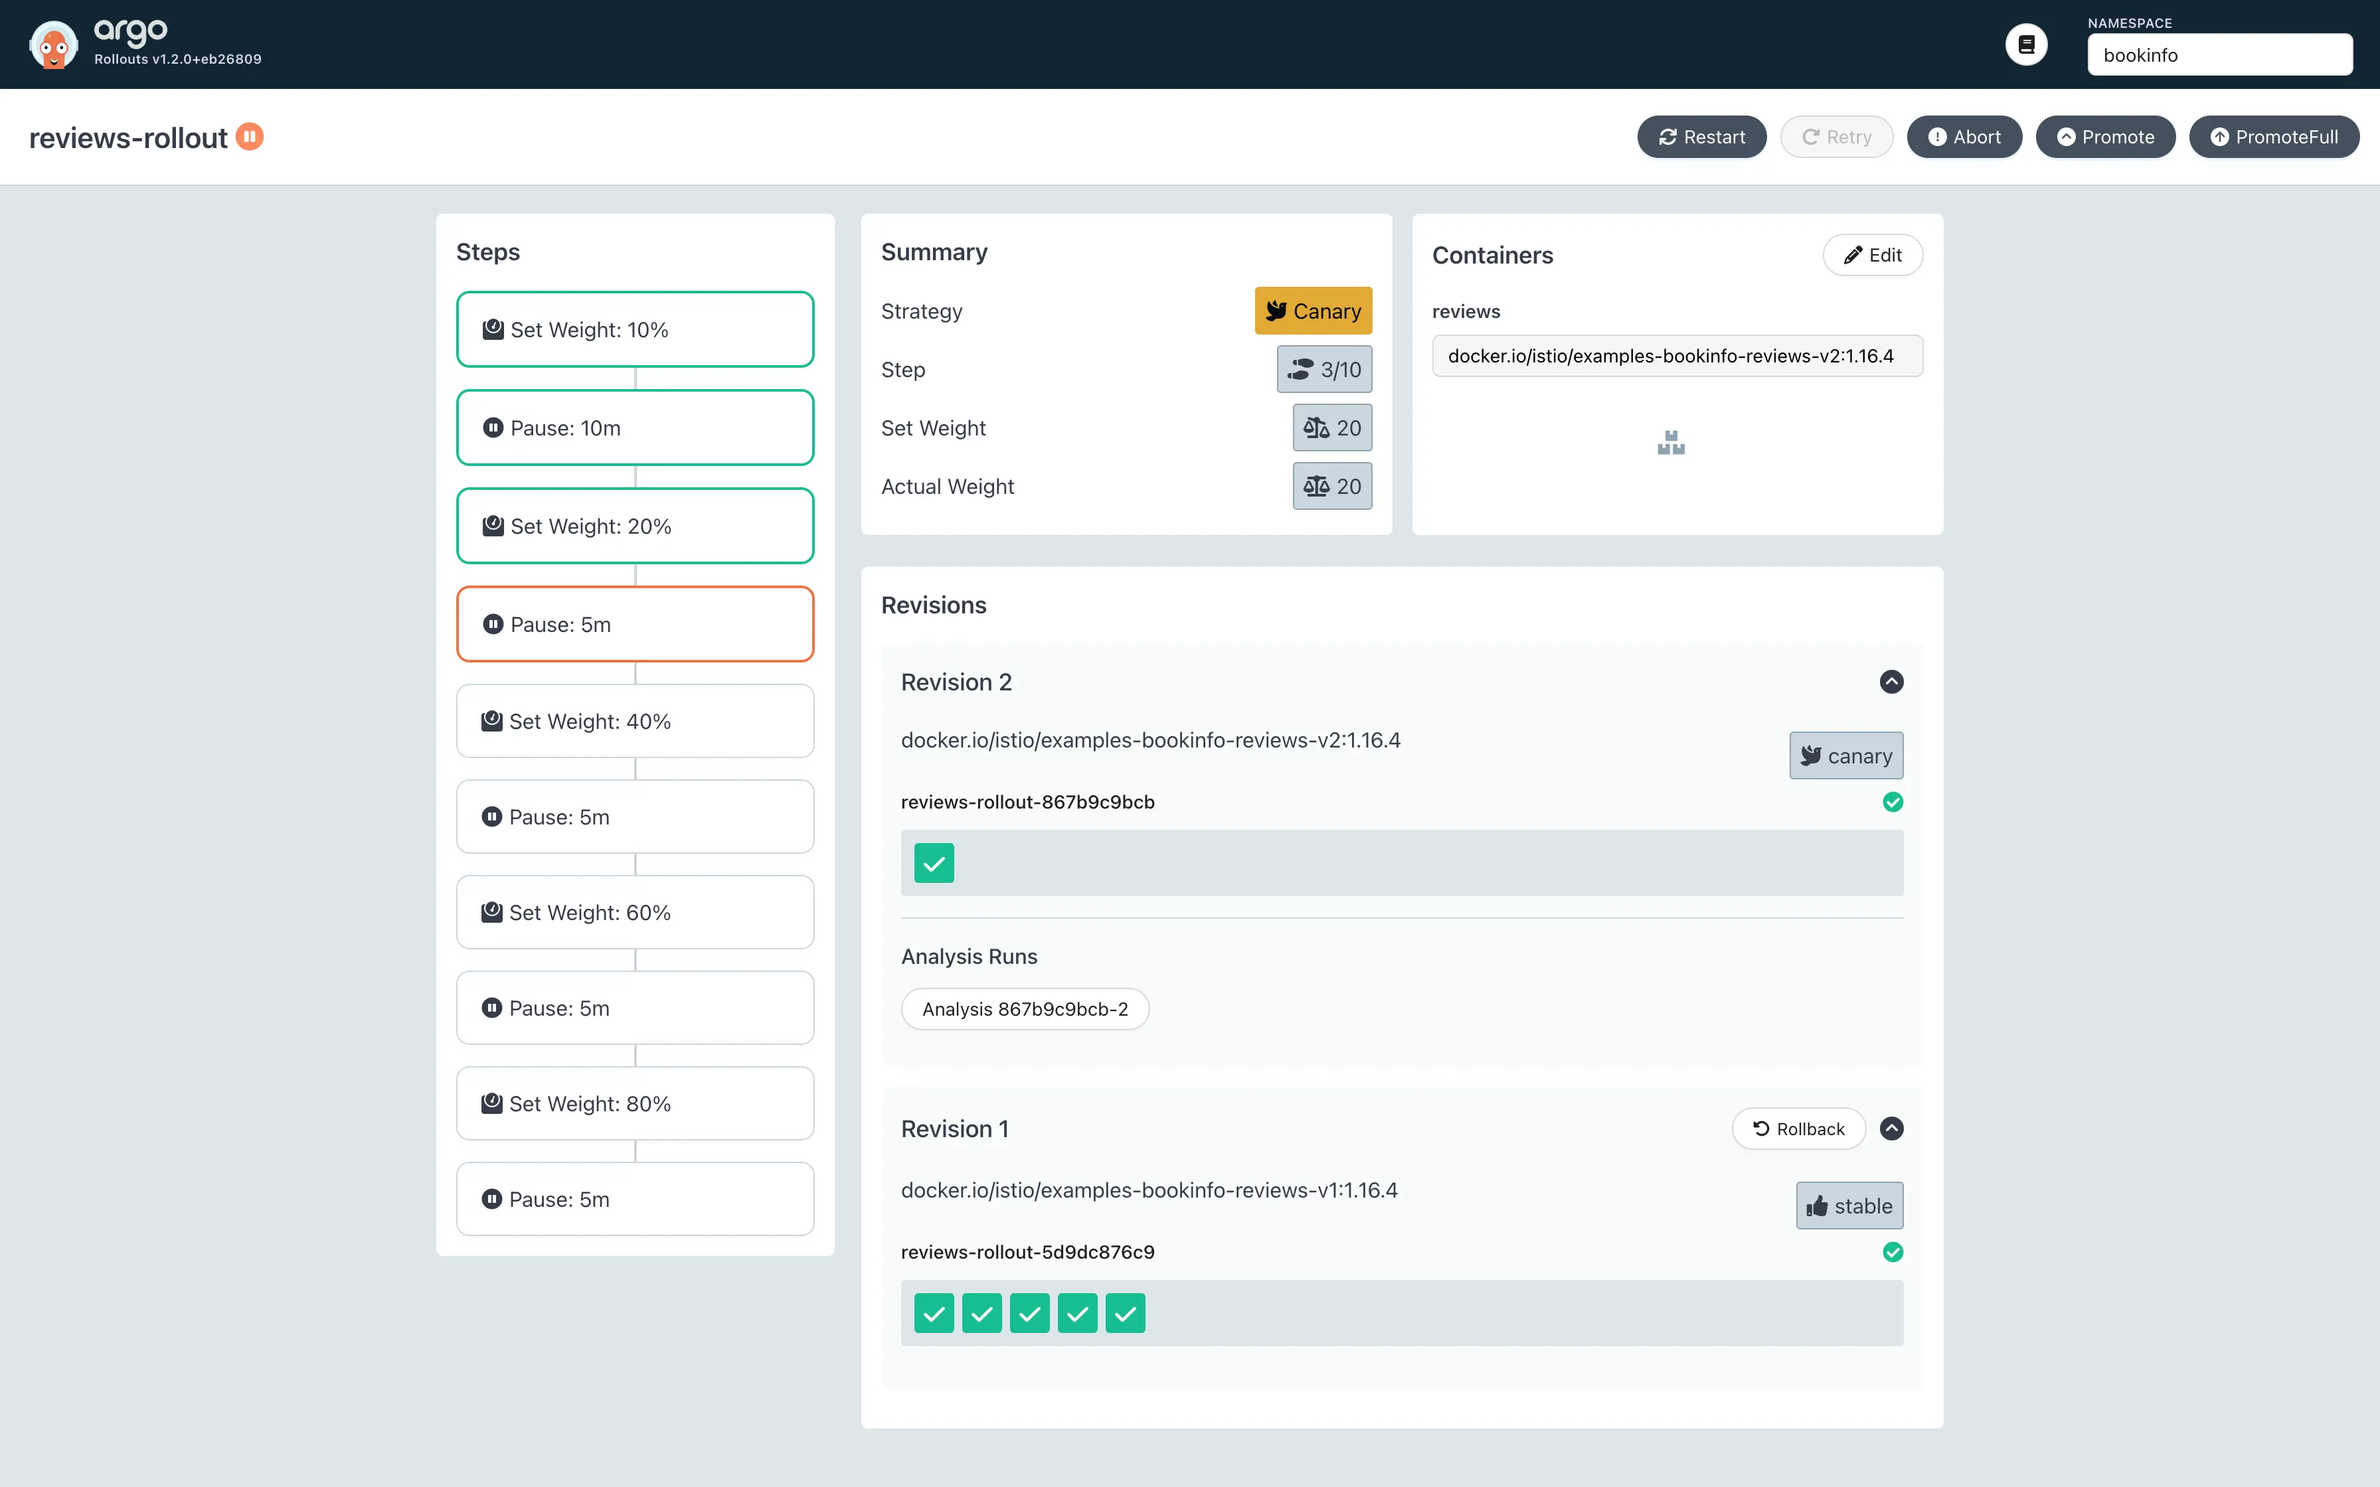This screenshot has height=1487, width=2380.
Task: Click the orange paused status icon
Action: (250, 137)
